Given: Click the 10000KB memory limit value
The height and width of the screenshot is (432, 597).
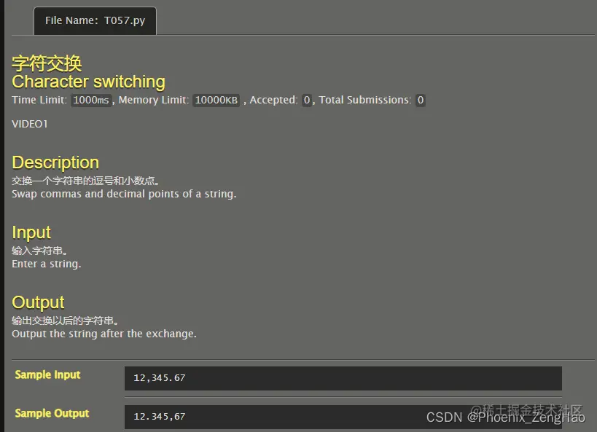Looking at the screenshot, I should click(216, 100).
